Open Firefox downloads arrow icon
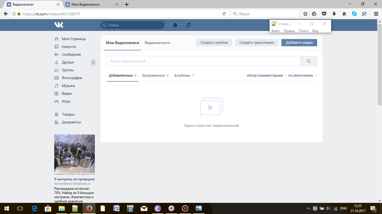 coord(334,14)
